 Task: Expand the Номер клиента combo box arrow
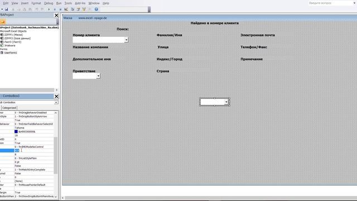point(126,40)
